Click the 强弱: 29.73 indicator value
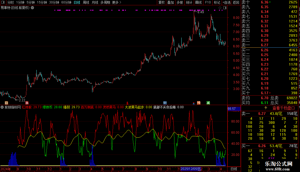Viewport: 300px width, 172px height. (71, 107)
